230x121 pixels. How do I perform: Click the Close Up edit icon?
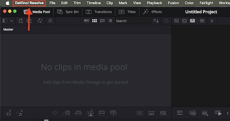[x=90, y=113]
